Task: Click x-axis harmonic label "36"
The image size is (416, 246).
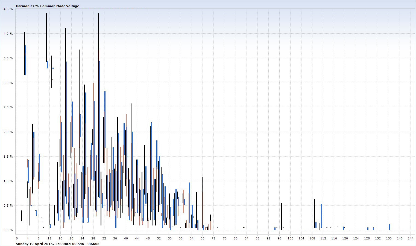Action: point(115,238)
